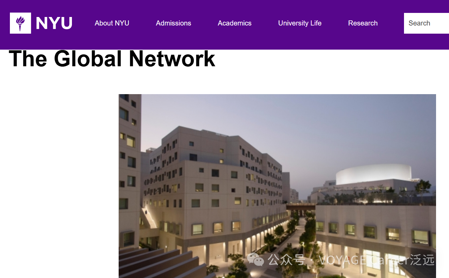The width and height of the screenshot is (449, 278).
Task: Click the 公众号 label in the watermark
Action: click(x=286, y=260)
